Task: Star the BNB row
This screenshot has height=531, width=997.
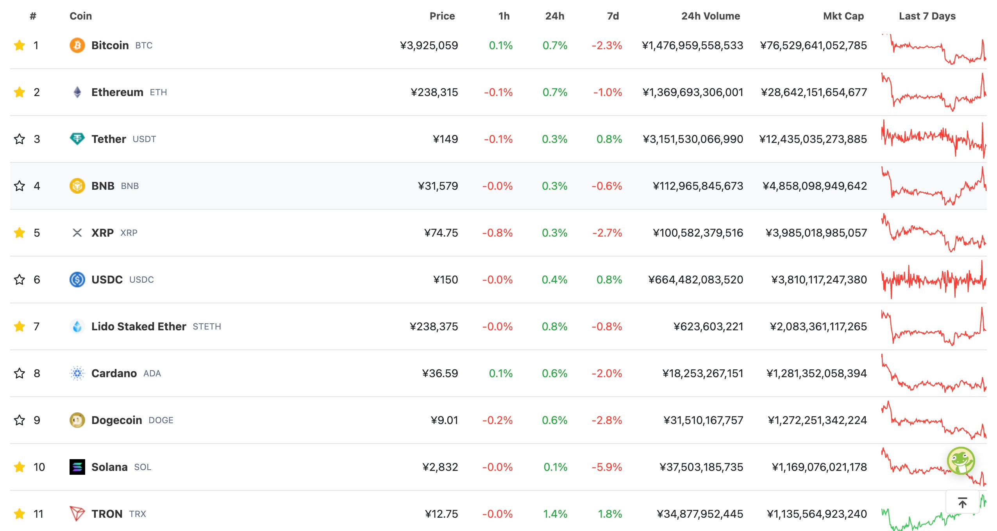Action: [20, 186]
